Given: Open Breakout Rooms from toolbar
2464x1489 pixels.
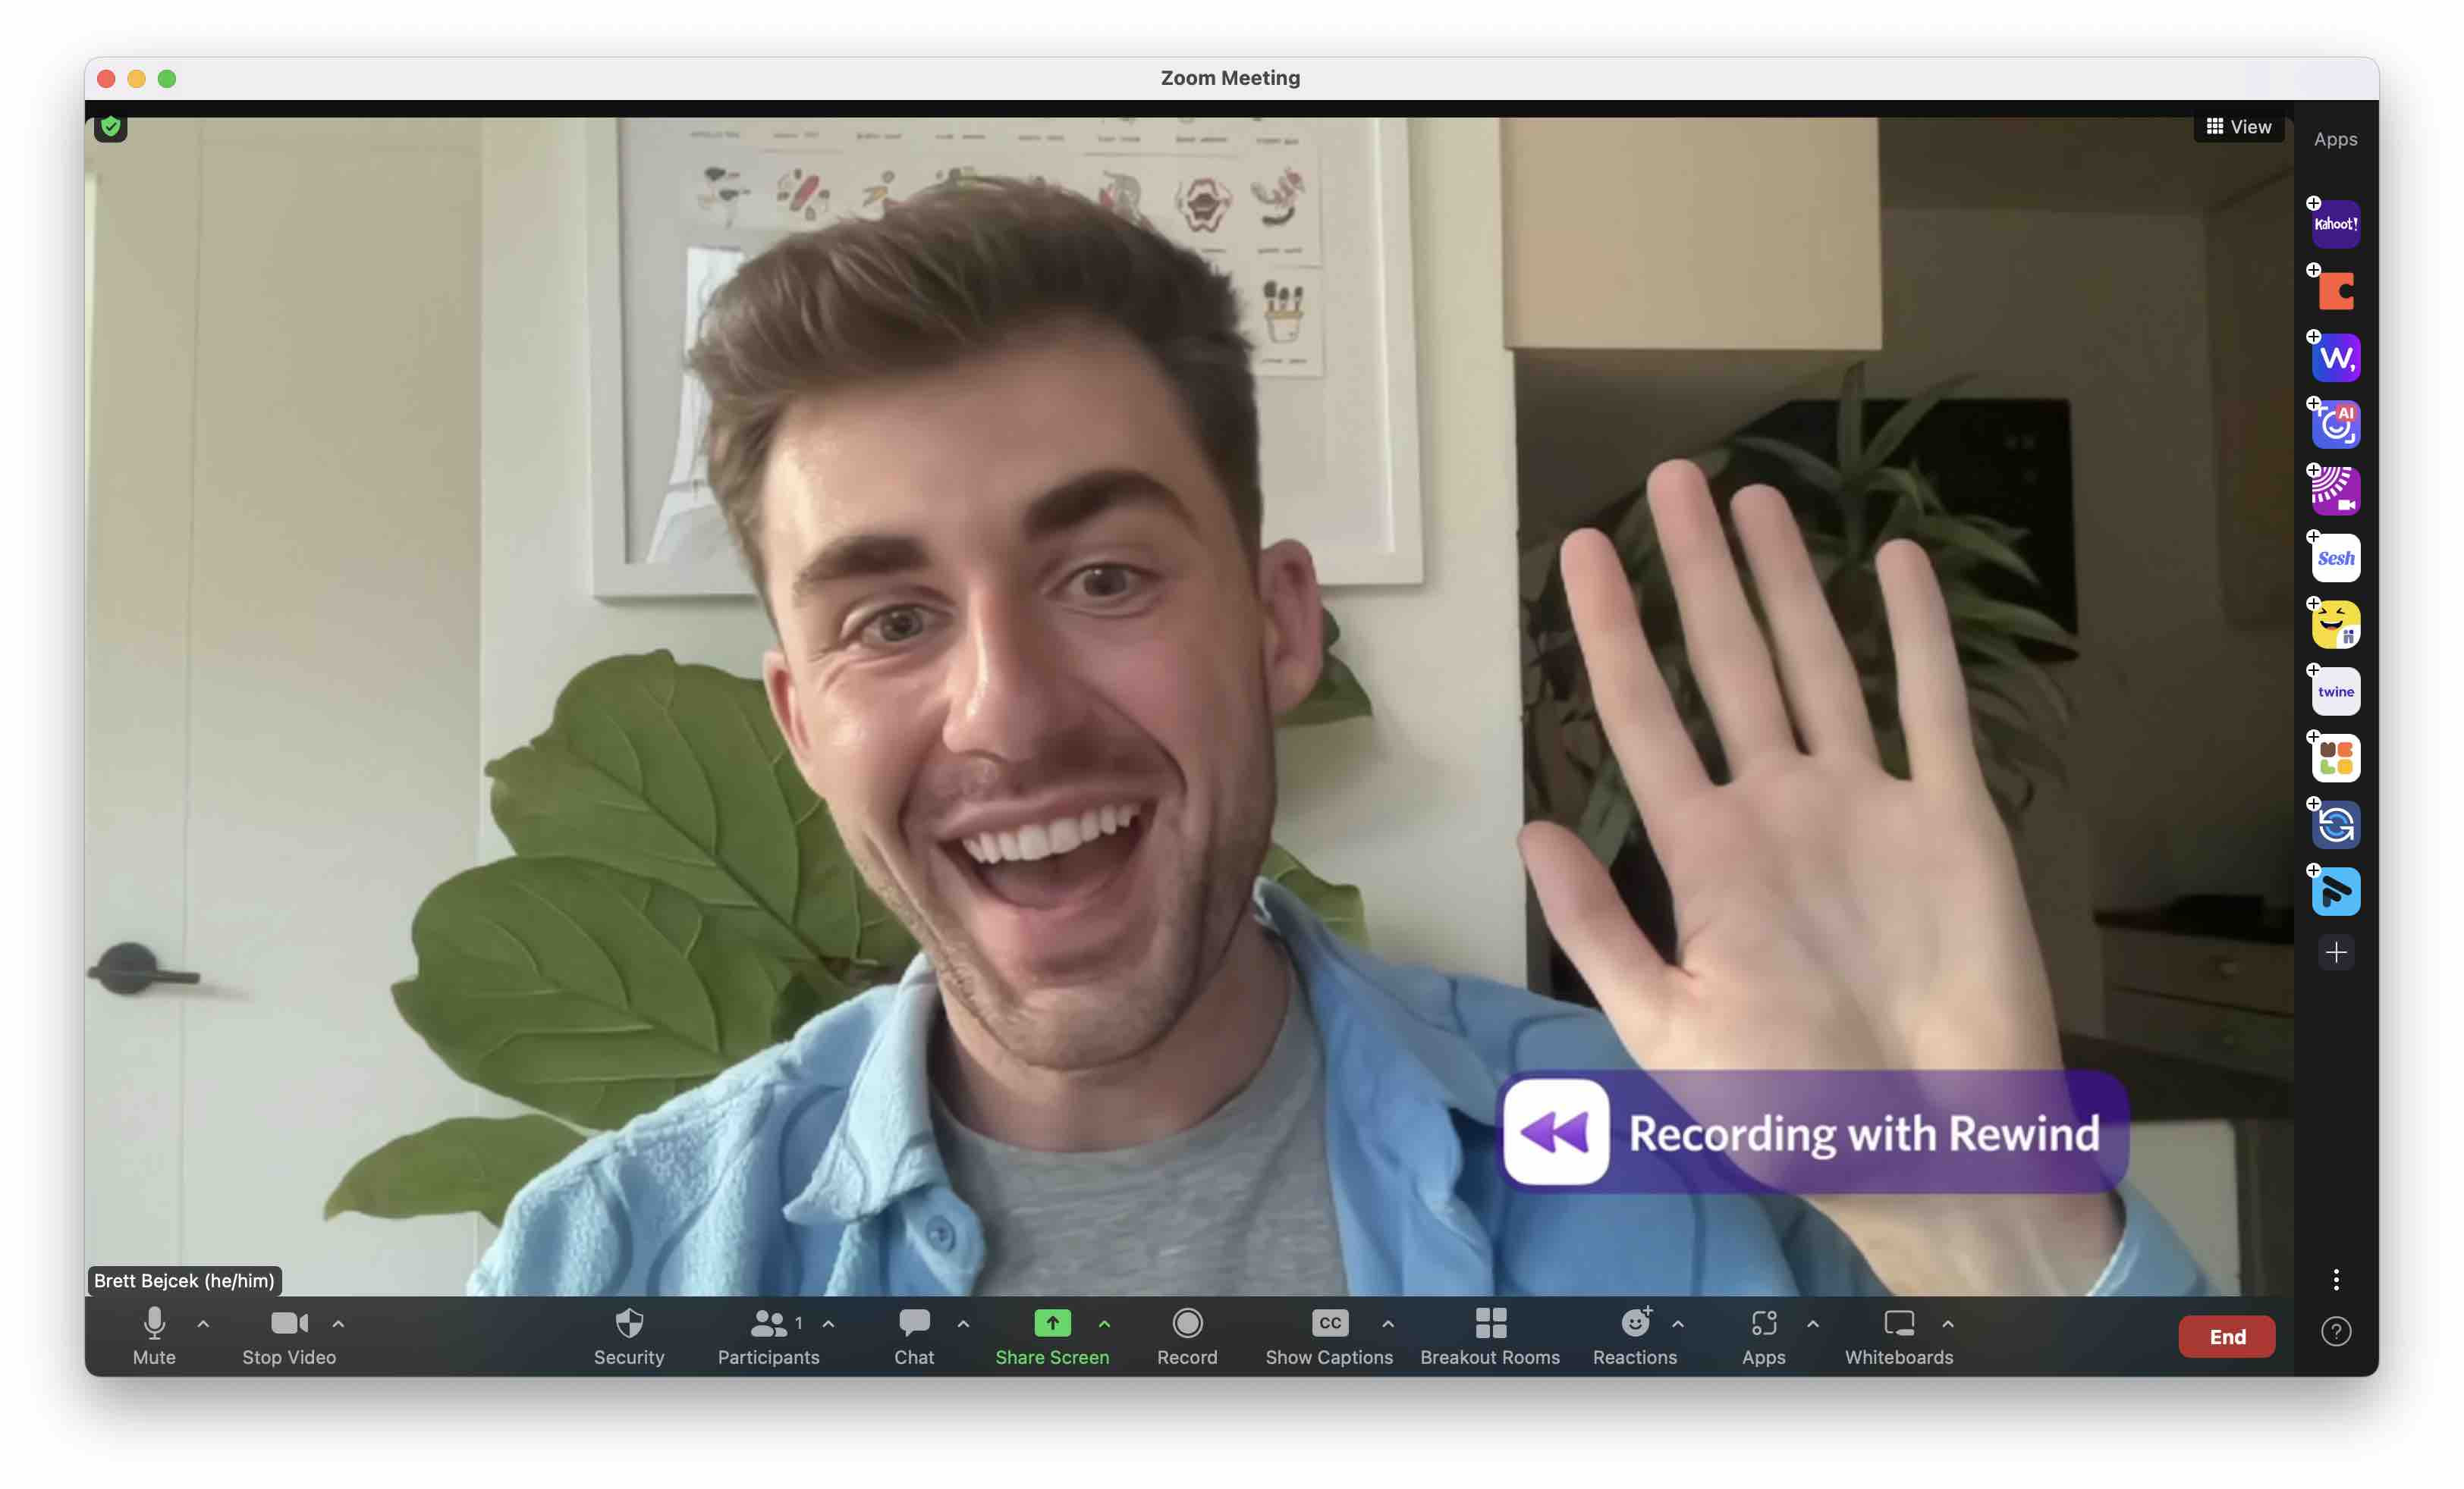Looking at the screenshot, I should point(1489,1334).
